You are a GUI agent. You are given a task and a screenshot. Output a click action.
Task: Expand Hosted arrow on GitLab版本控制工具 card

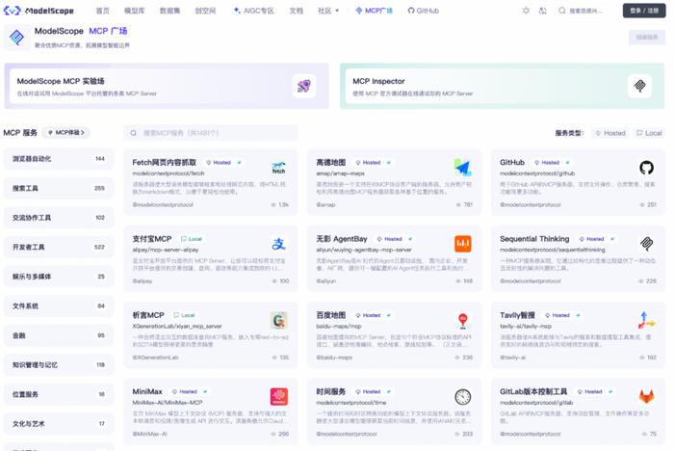point(610,391)
